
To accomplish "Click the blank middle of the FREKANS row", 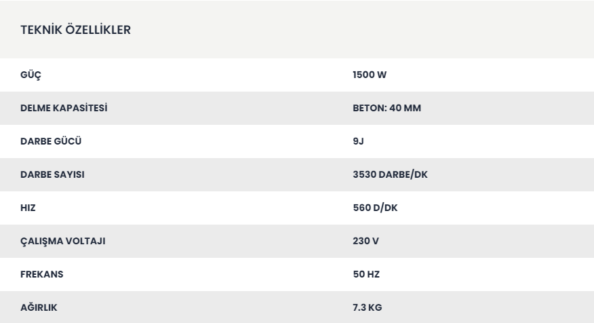I will point(208,274).
